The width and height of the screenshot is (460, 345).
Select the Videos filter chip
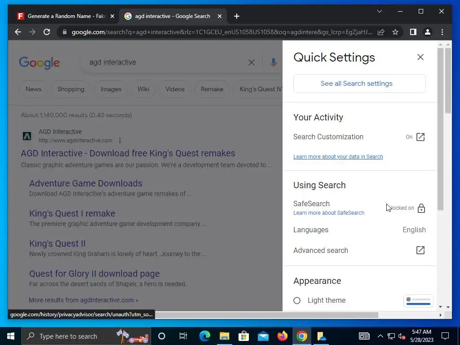click(x=175, y=89)
